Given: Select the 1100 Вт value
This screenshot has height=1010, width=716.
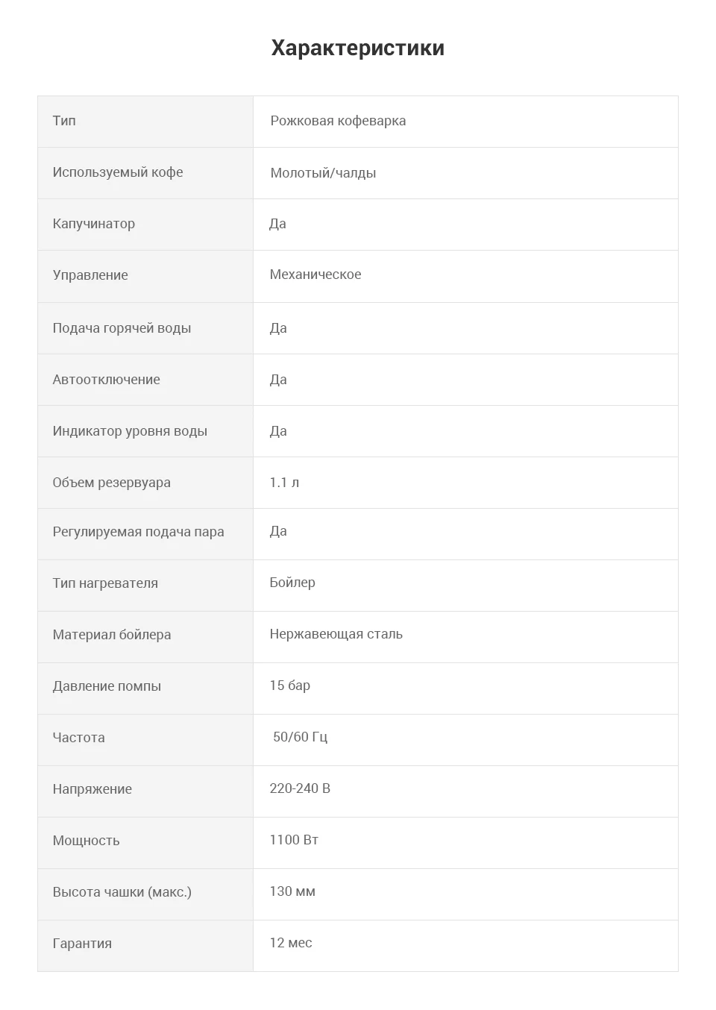Looking at the screenshot, I should [294, 840].
